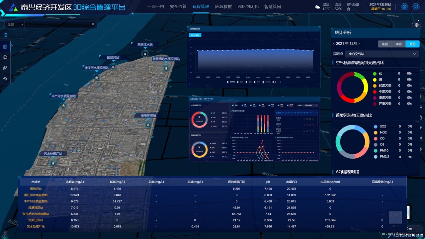Switch to 应急救援 navigation tab

(x=223, y=7)
